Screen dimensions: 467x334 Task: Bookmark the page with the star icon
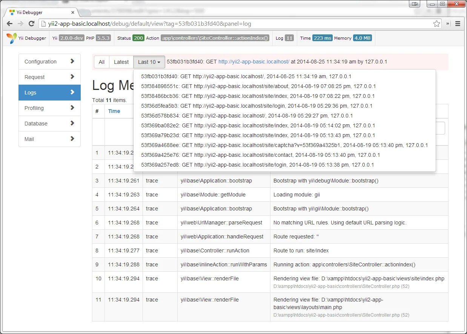click(x=436, y=24)
